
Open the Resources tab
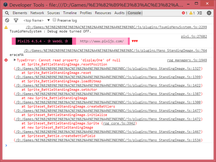(x=103, y=13)
